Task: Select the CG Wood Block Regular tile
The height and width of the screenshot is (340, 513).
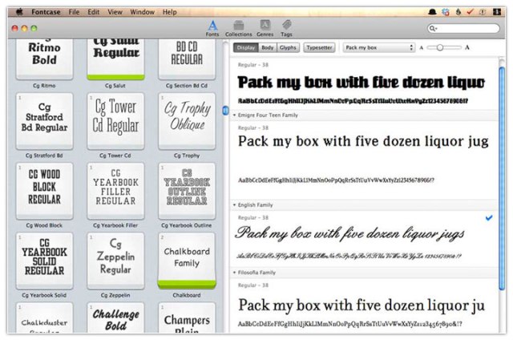Action: pyautogui.click(x=45, y=191)
